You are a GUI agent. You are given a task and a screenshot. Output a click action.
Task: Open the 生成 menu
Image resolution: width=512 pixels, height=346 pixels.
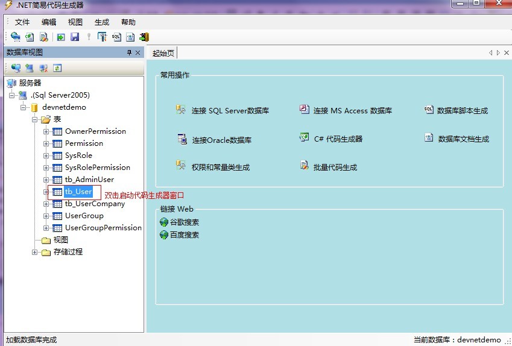click(102, 22)
